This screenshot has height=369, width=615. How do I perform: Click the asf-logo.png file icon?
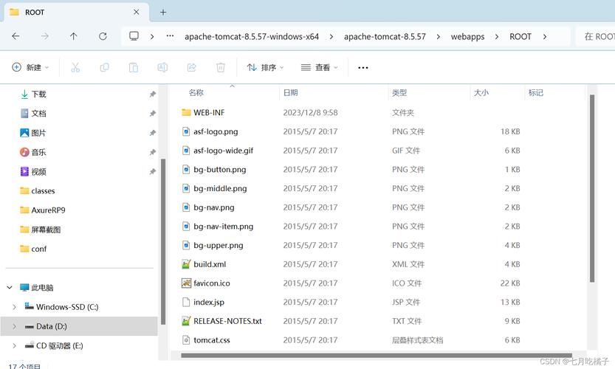click(x=186, y=131)
